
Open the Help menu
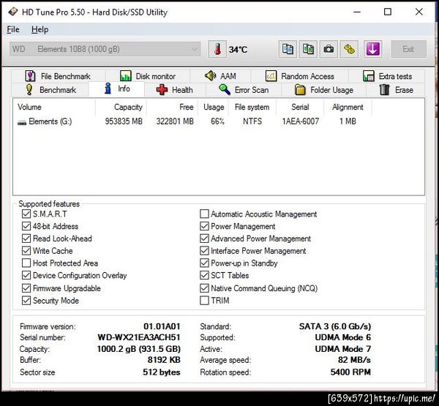[40, 29]
